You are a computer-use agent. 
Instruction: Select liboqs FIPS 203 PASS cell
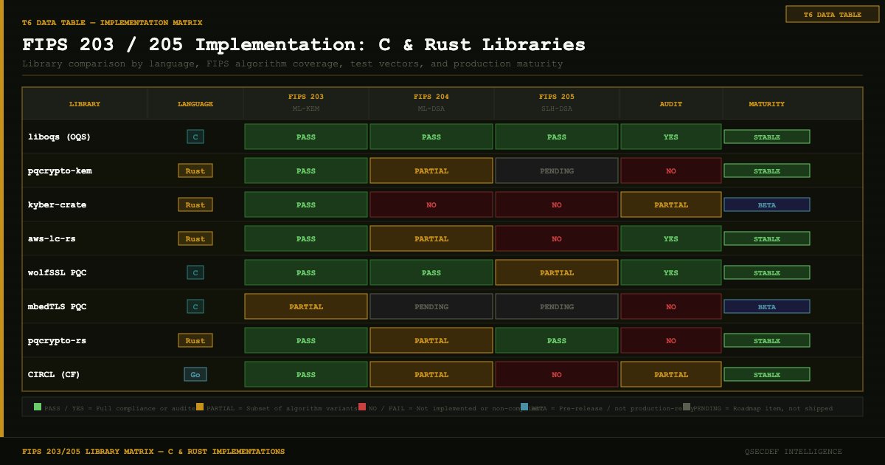[306, 137]
